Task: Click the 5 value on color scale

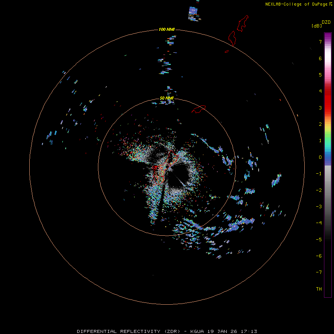Action: tap(320, 75)
